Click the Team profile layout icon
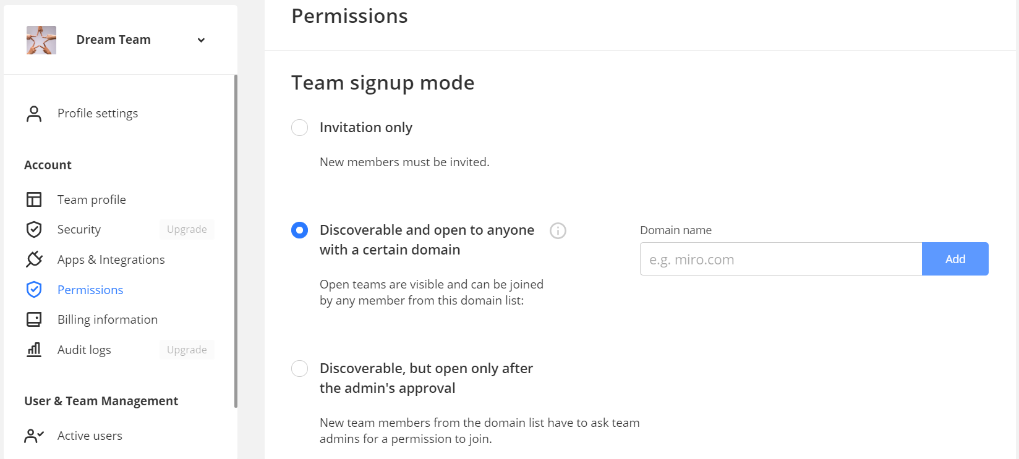The height and width of the screenshot is (459, 1019). coord(34,200)
